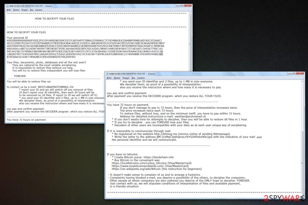Minimize the back Notepad window
The width and height of the screenshot is (308, 205).
(178, 5)
